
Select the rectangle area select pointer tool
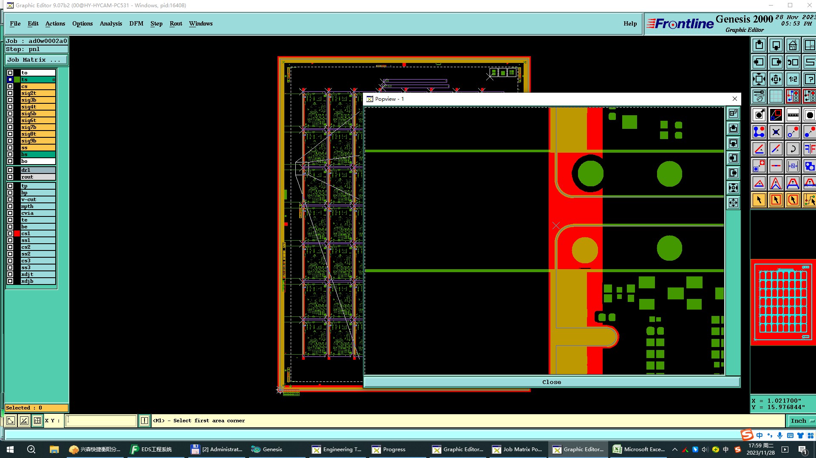(x=776, y=200)
